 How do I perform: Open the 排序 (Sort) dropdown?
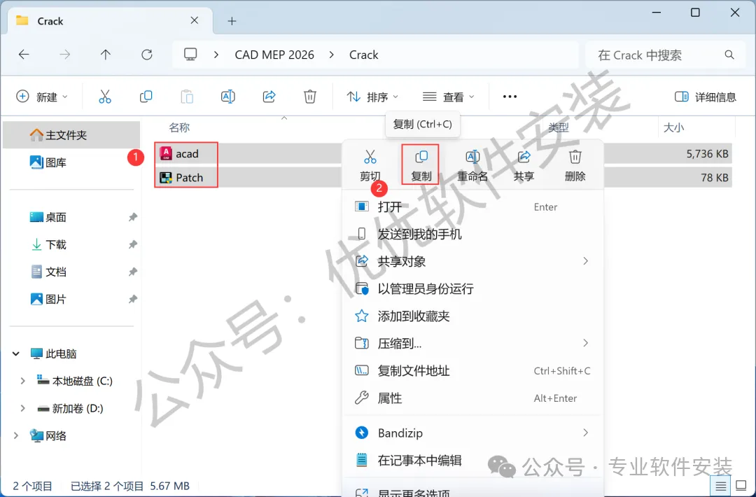tap(372, 97)
